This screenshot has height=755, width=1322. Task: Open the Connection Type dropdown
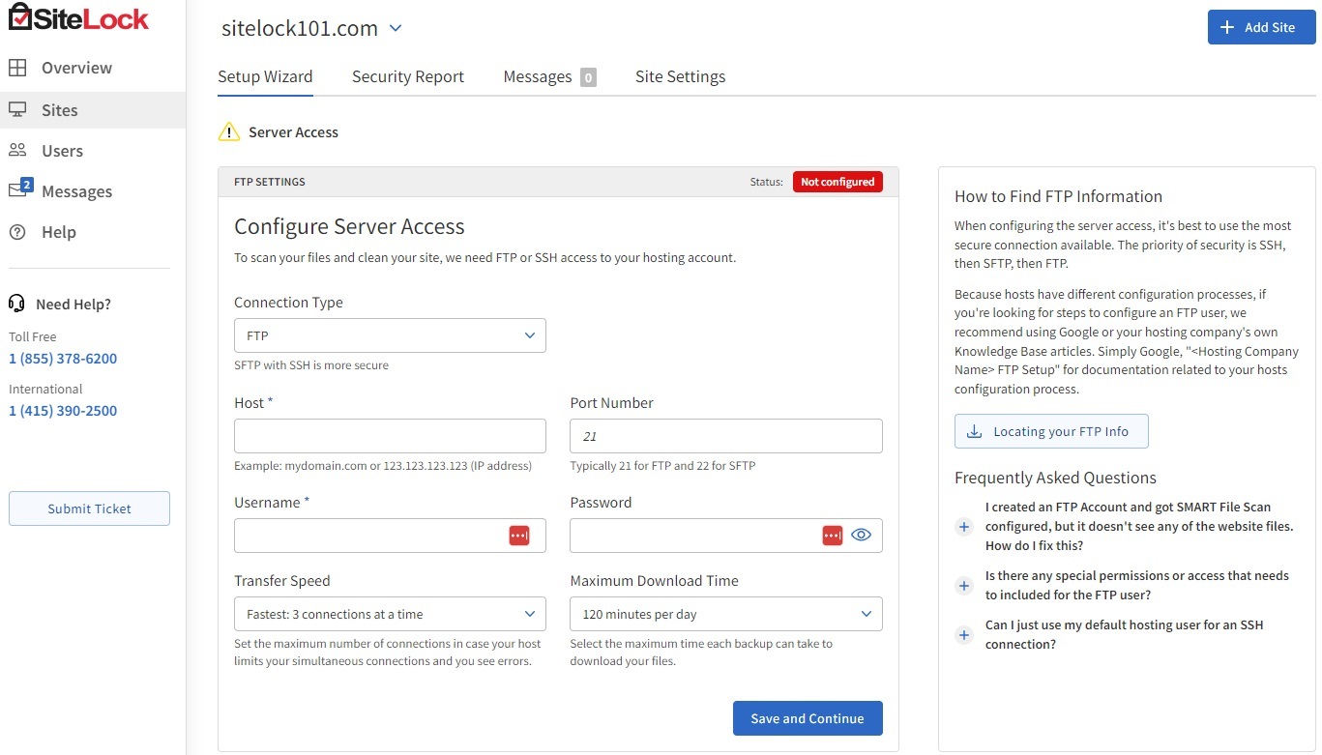(390, 335)
